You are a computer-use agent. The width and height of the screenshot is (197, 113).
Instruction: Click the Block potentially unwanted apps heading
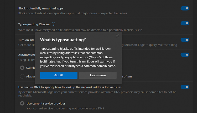[41, 8]
